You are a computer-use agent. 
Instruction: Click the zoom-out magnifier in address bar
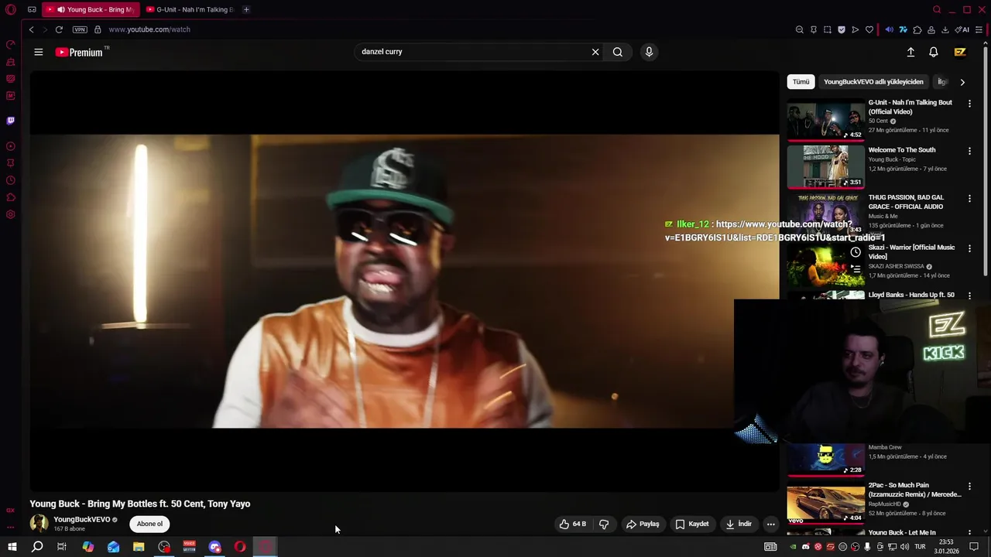tap(799, 29)
